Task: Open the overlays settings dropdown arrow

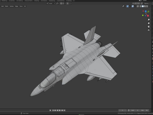Action: [x=135, y=6]
